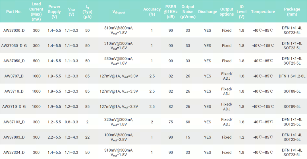Click the Power Supply (V) header
307x159 pixels.
54,12
